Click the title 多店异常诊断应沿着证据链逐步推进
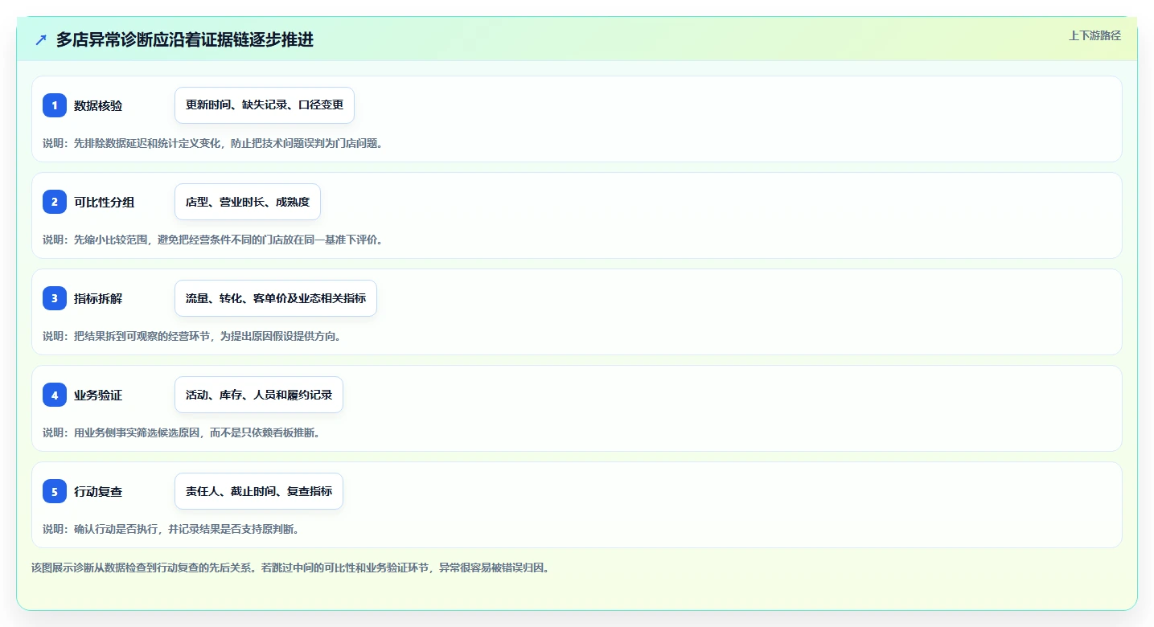The width and height of the screenshot is (1154, 627). pos(185,39)
